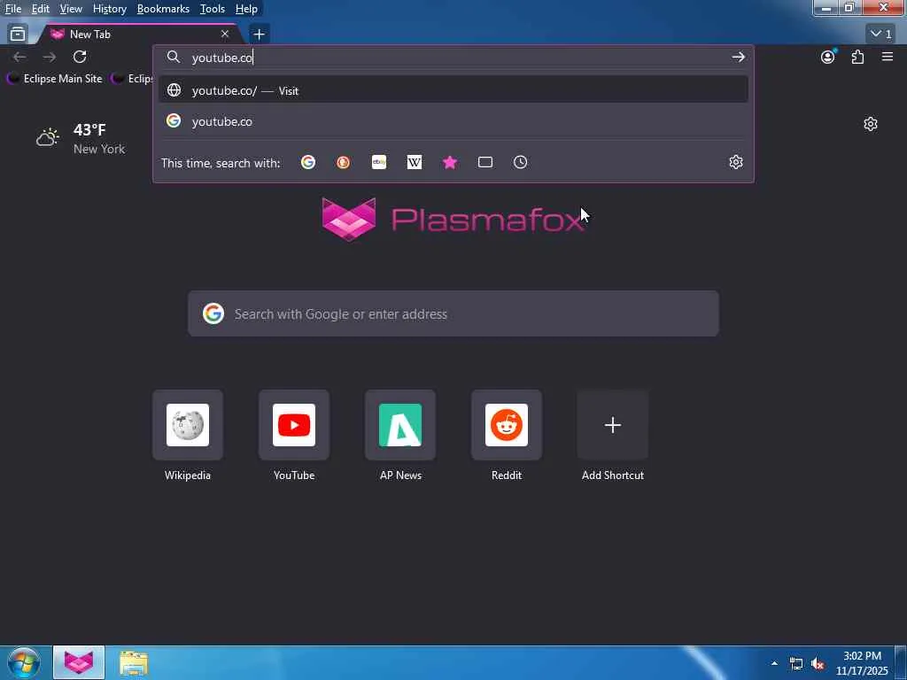Search this time with Google icon
The width and height of the screenshot is (907, 680).
pyautogui.click(x=308, y=163)
